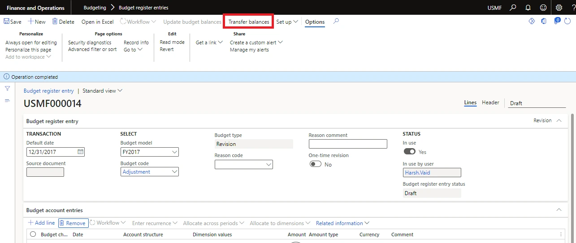Click the Office app icon
Viewport: 576px width, 243px height.
coord(544,21)
